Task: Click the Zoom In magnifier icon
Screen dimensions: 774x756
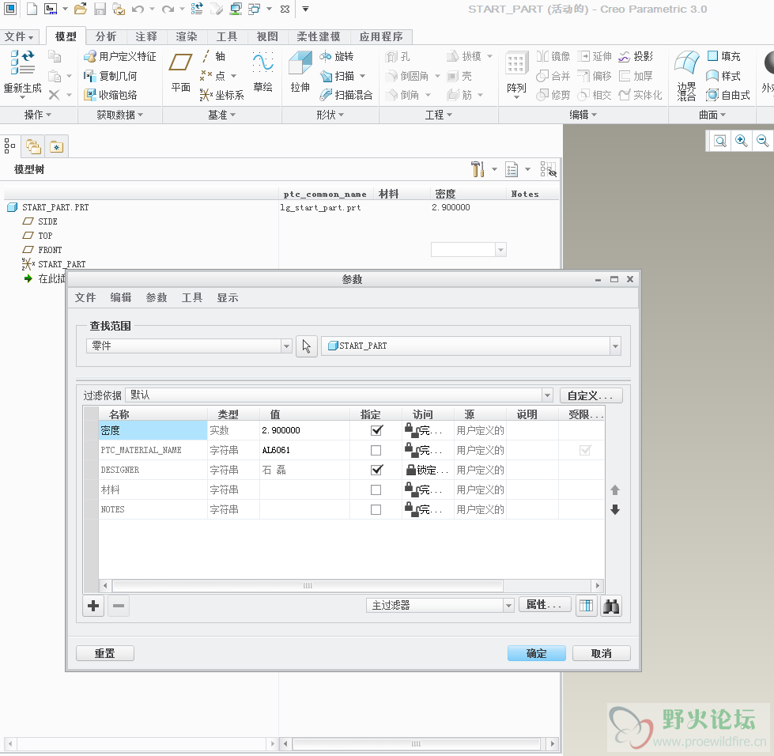Action: click(742, 142)
